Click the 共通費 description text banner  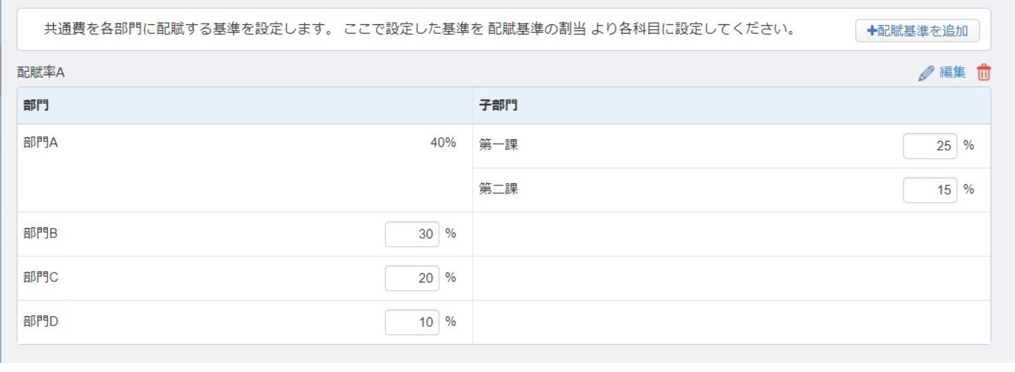[419, 29]
